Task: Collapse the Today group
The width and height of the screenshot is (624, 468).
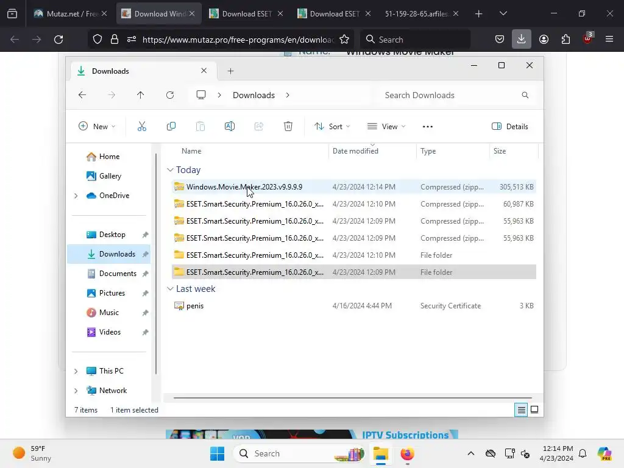Action: click(x=170, y=170)
